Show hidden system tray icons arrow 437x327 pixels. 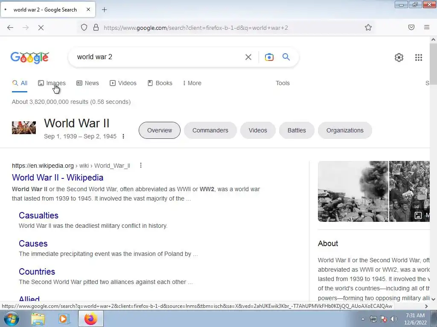coord(363,319)
